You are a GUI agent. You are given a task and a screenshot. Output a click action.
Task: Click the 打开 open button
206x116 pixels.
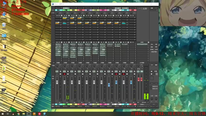pos(152,65)
